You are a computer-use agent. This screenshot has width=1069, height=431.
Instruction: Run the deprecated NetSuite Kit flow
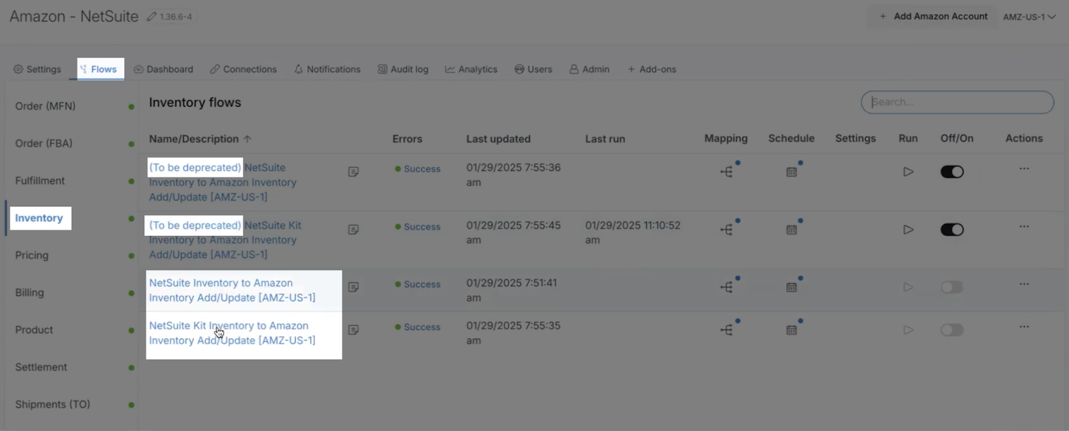[x=908, y=229]
